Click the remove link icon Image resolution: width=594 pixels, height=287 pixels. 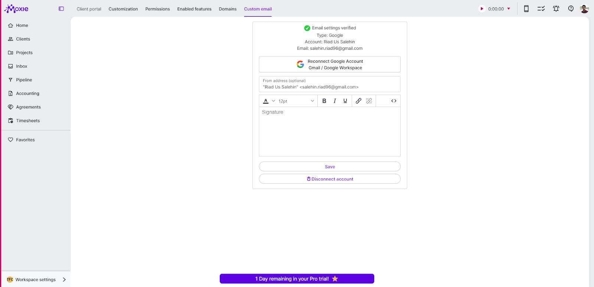click(369, 101)
